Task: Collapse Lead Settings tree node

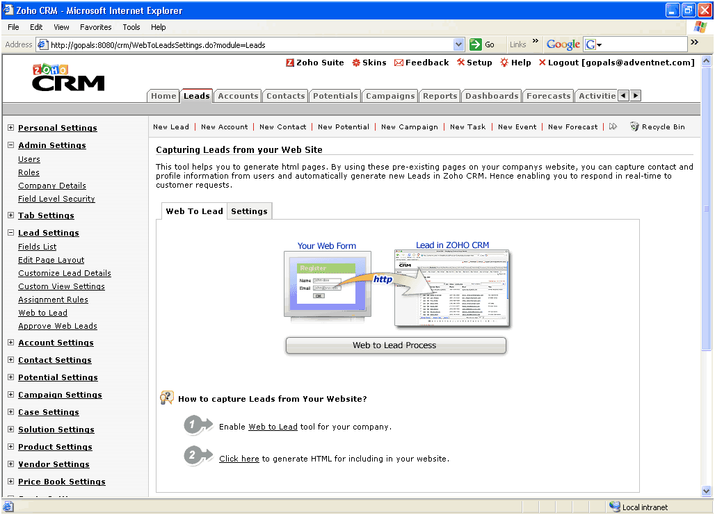Action: tap(10, 232)
